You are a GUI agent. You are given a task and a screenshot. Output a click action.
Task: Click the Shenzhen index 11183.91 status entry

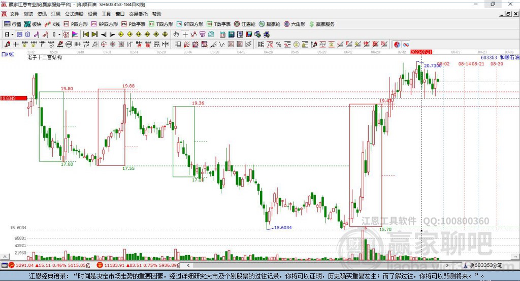138,265
